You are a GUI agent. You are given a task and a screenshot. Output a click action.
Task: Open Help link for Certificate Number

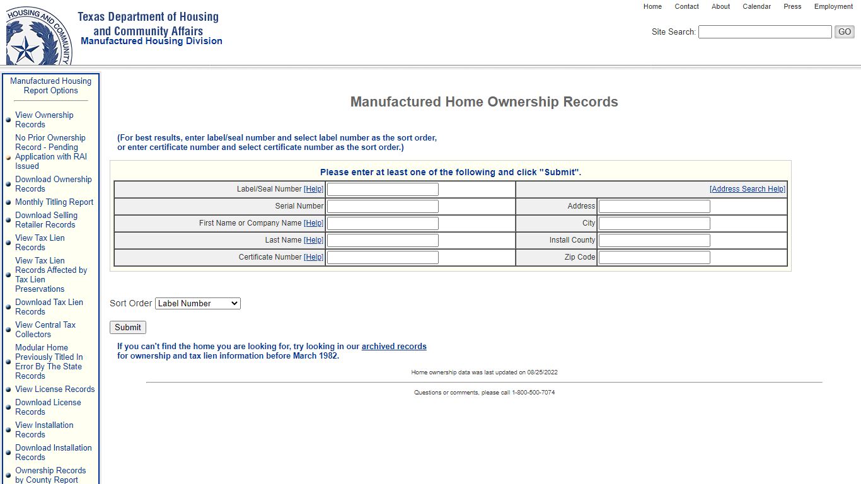313,257
